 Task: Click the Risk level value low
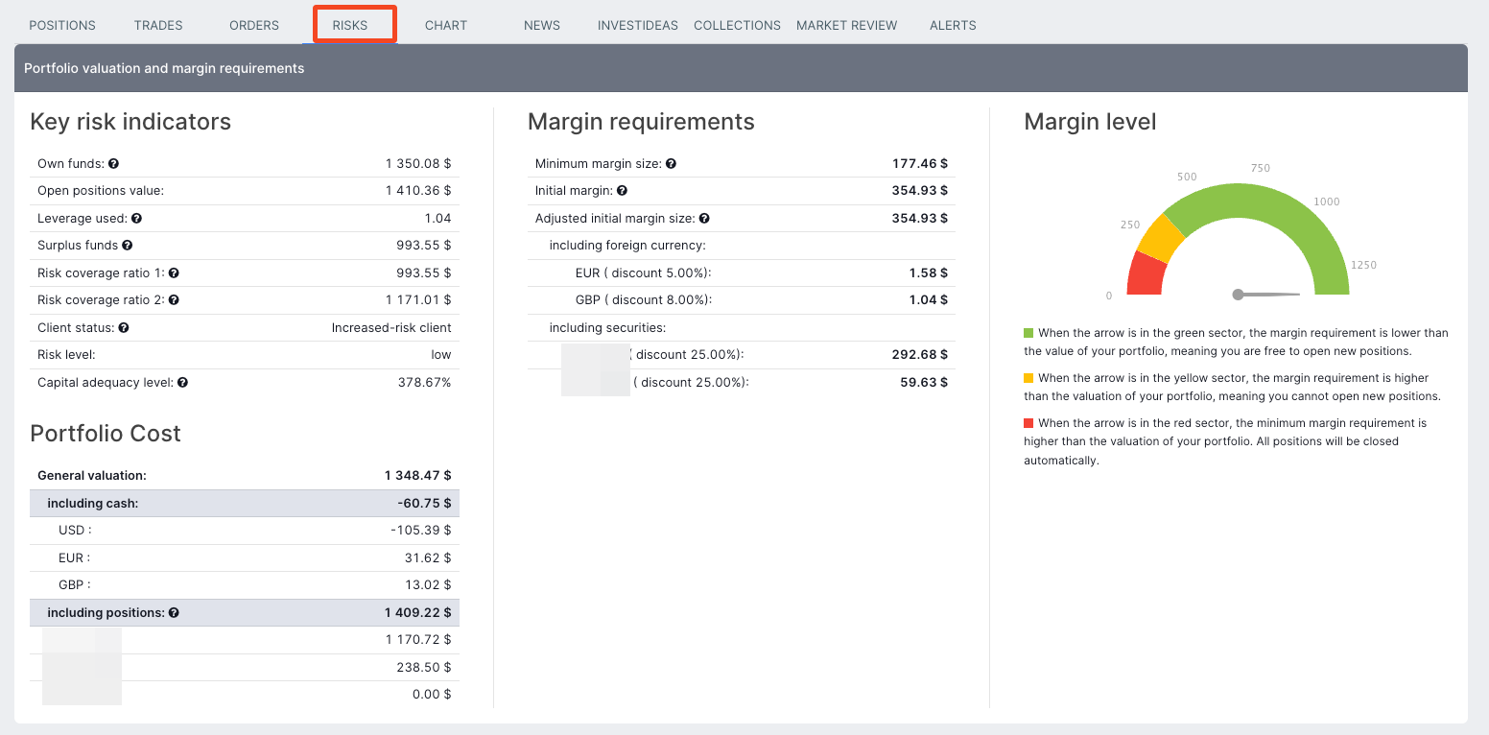441,355
